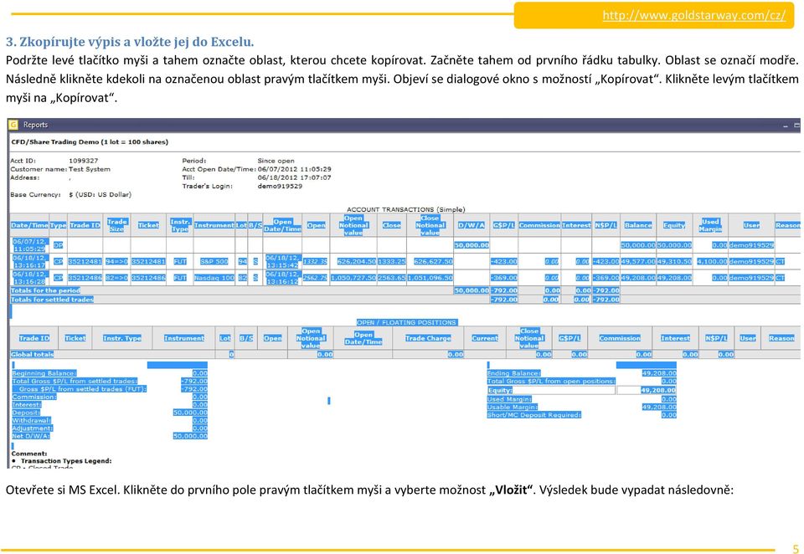Screen dimensions: 804x554
Task: Click the Trade Size column header
Action: point(117,225)
